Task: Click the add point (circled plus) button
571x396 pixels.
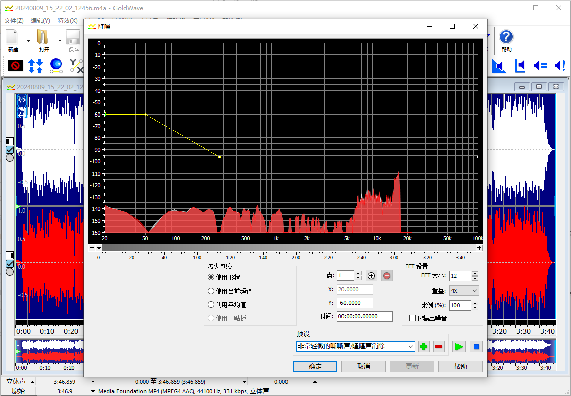Action: click(372, 276)
